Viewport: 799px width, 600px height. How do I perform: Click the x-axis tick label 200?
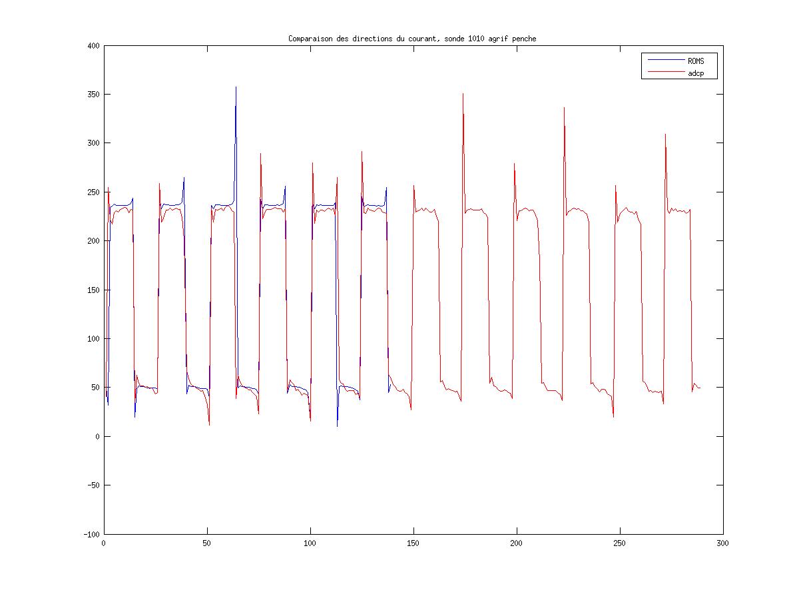pos(517,543)
